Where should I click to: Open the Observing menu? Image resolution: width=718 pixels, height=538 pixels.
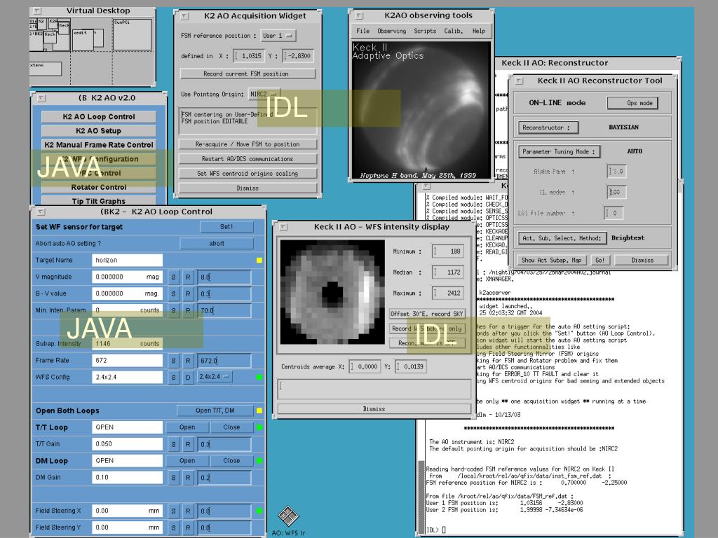[x=391, y=31]
